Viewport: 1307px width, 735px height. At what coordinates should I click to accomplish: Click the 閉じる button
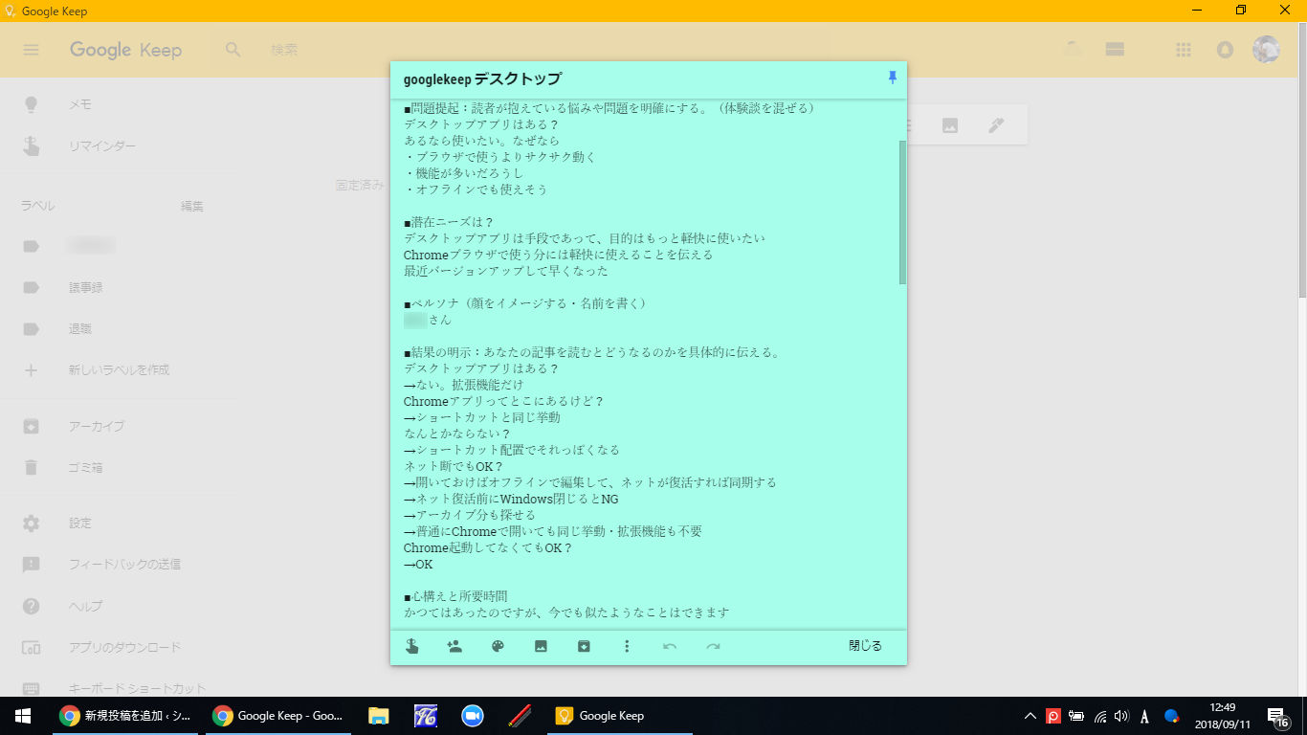(865, 646)
